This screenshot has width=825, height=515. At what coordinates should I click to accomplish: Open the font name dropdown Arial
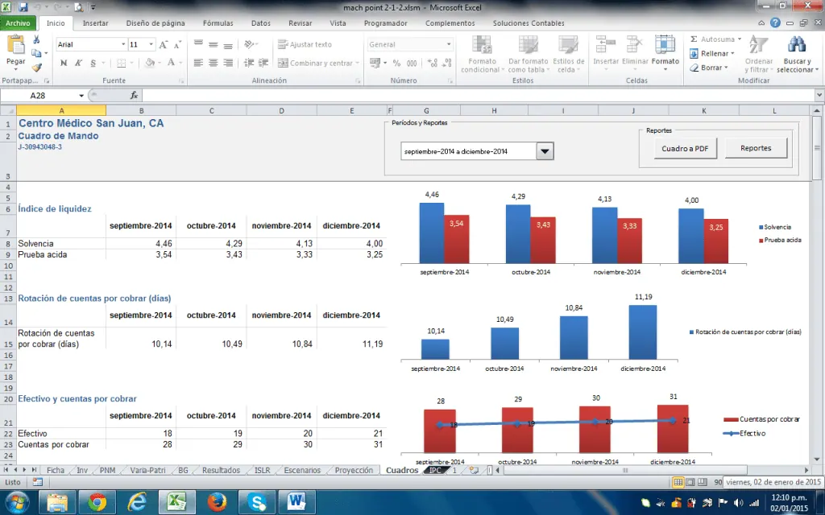click(123, 45)
